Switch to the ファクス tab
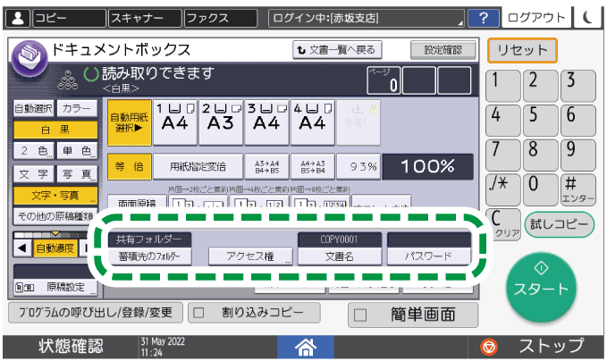Screen dimensions: 607x361 [x=221, y=18]
